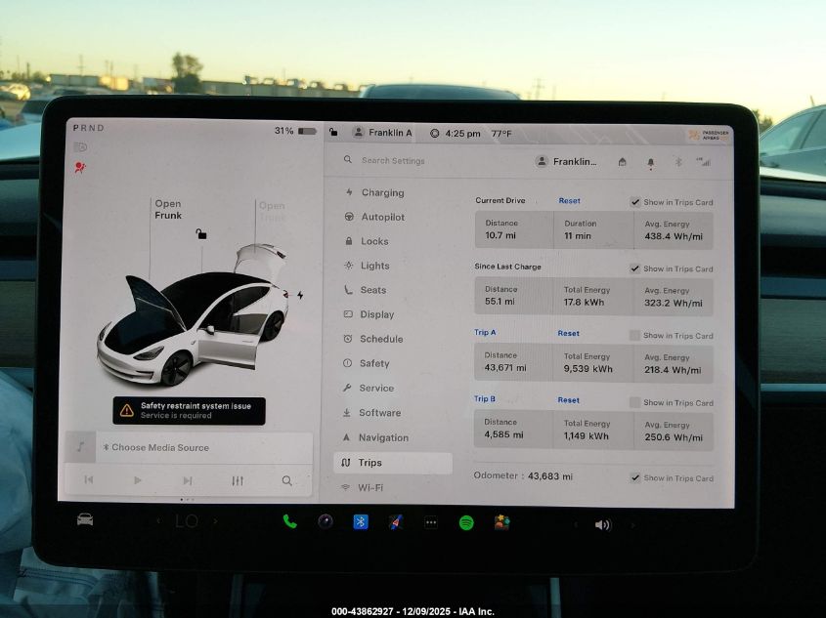Reset the Trip B counter

568,399
